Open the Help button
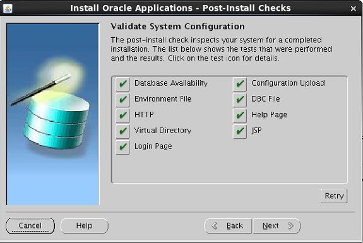This screenshot has width=363, height=243. pos(84,226)
